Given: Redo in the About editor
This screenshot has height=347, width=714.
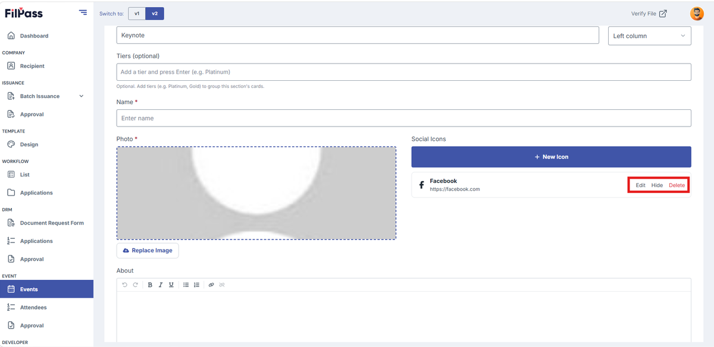Looking at the screenshot, I should (135, 285).
